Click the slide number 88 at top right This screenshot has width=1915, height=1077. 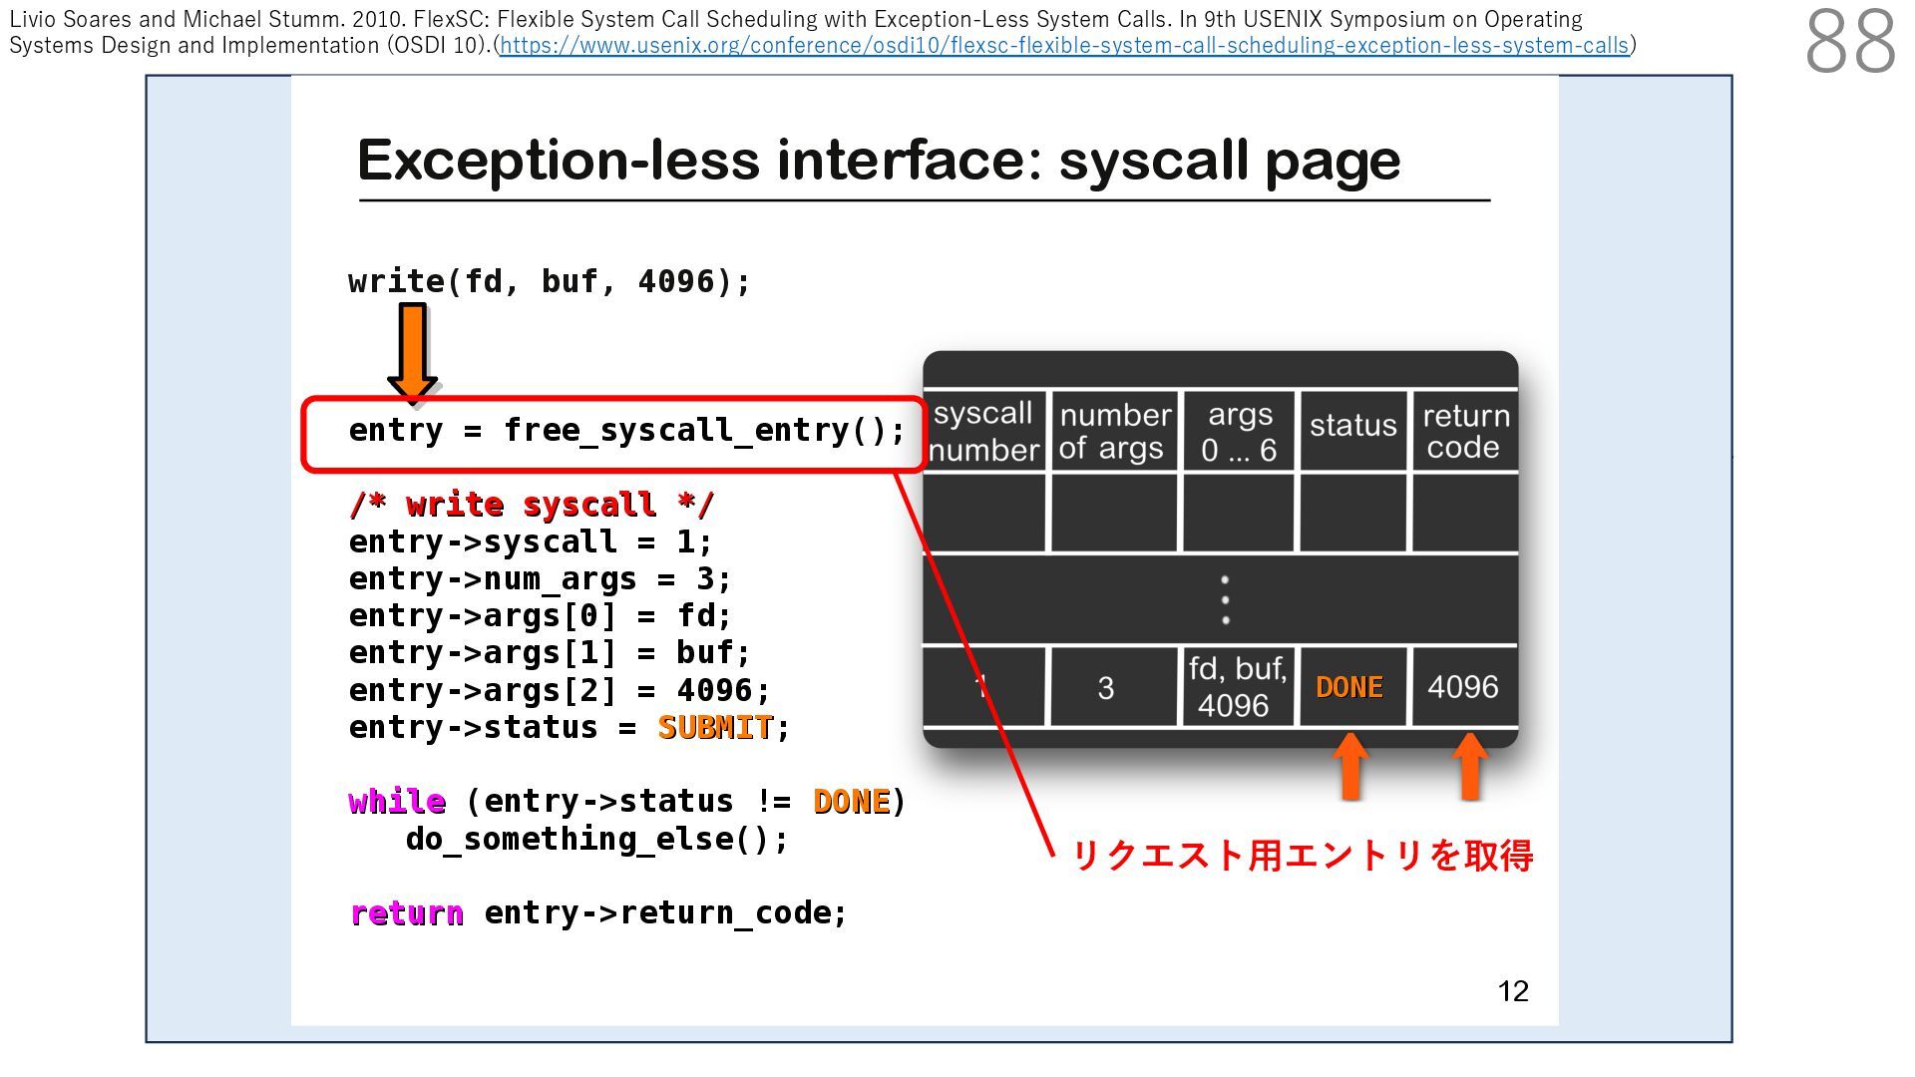(x=1848, y=42)
